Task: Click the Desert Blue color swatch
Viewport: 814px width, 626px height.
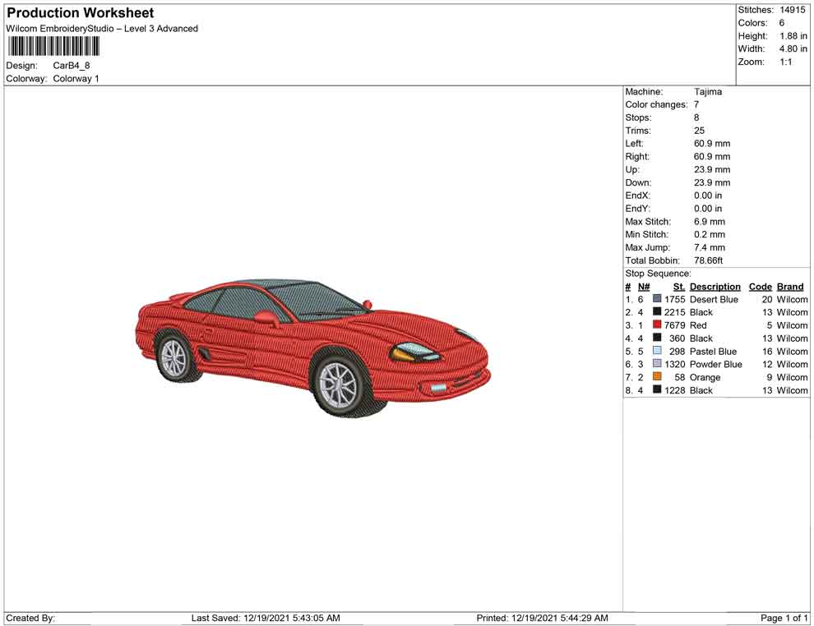Action: [x=657, y=300]
